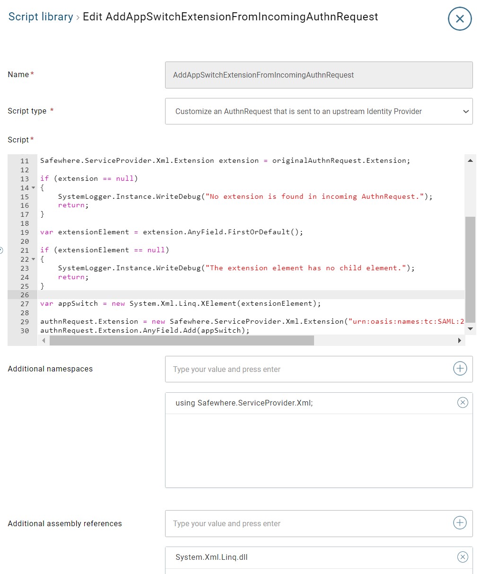Click line number 19 in the script
Screen dimensions: 481x574
click(24, 232)
